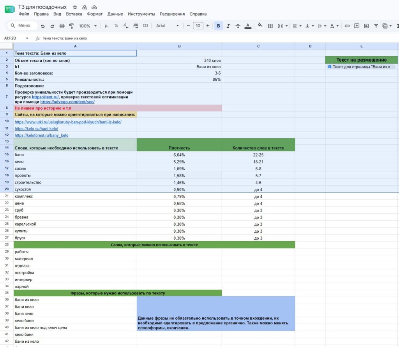Click the Google Sheets home logo

pyautogui.click(x=9, y=9)
